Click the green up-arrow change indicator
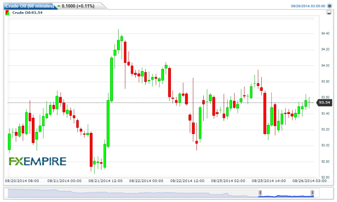The image size is (337, 202). pos(59,6)
